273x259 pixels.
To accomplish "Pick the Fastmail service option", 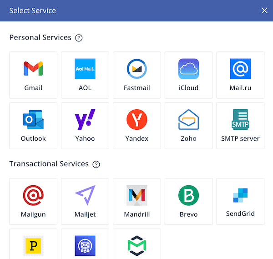I will (137, 75).
